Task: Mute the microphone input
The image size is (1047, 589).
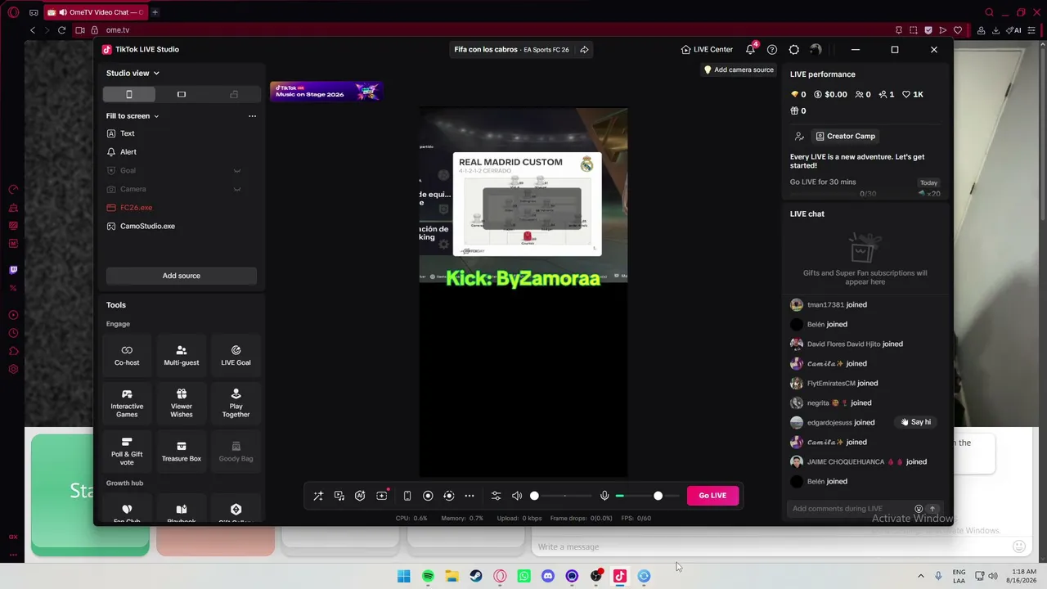Action: (604, 496)
